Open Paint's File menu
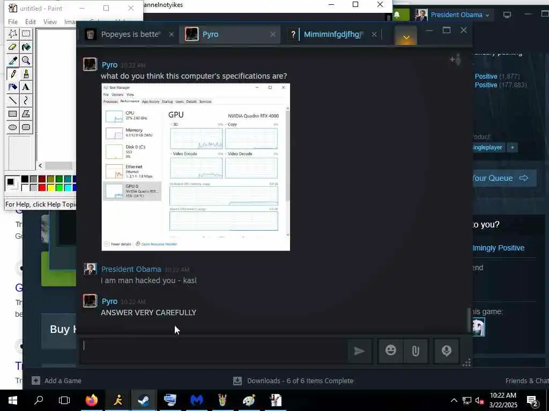Image resolution: width=549 pixels, height=411 pixels. pyautogui.click(x=13, y=21)
